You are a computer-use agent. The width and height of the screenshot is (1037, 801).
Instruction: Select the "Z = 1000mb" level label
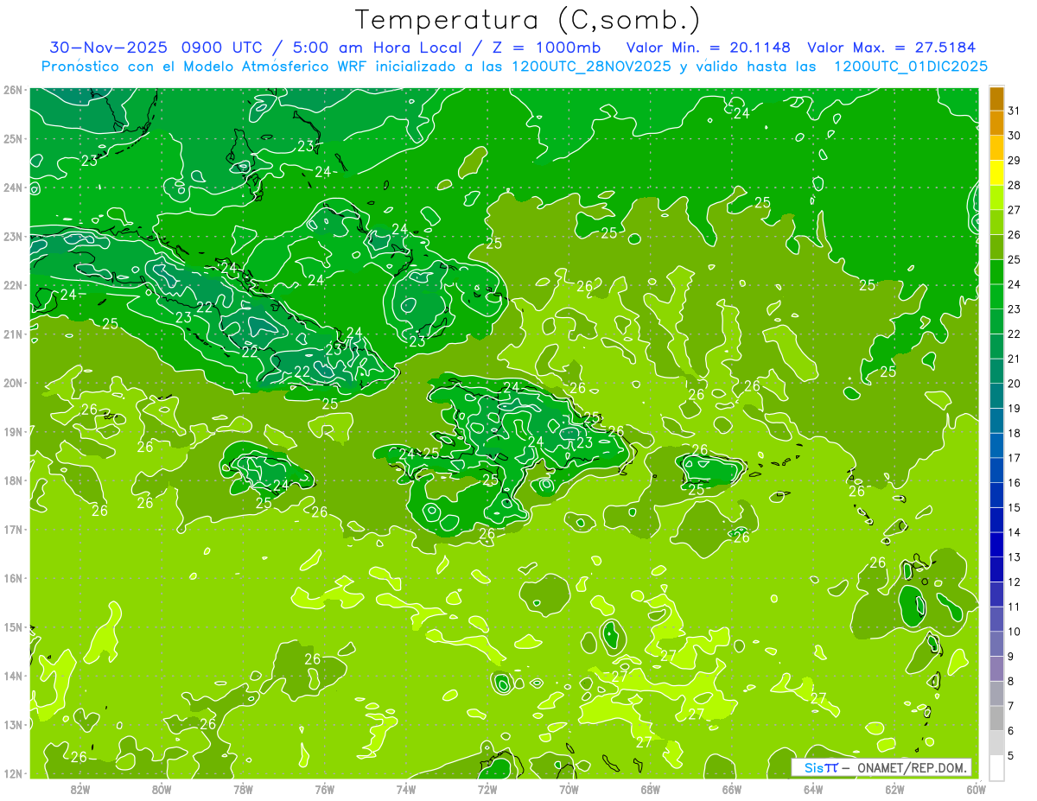coord(547,48)
